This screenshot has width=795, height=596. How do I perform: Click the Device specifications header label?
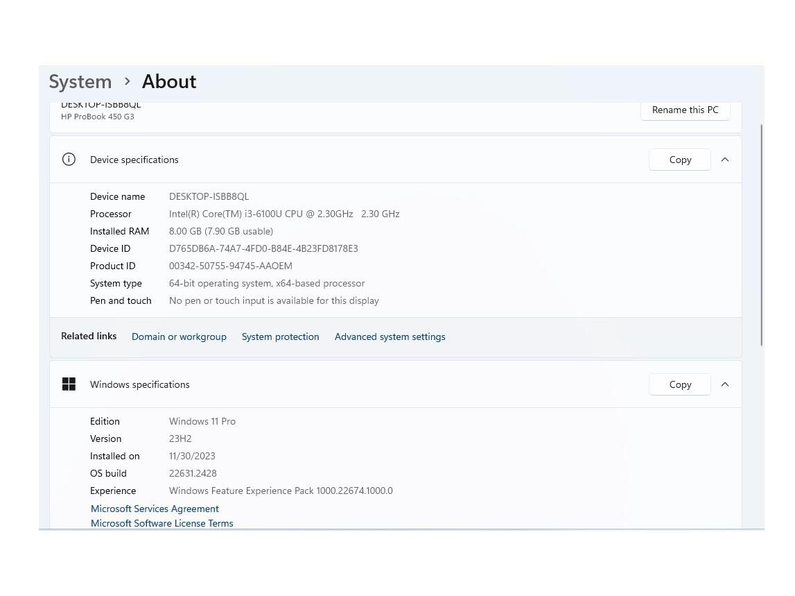click(134, 160)
